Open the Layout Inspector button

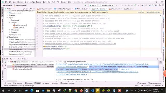(x=155, y=83)
